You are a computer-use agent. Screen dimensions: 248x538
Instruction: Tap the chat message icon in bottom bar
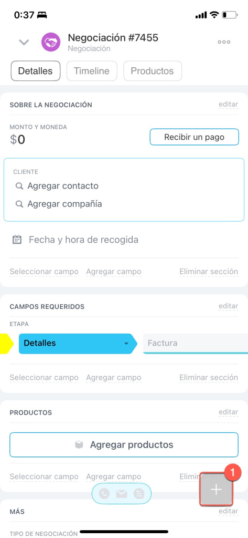[x=139, y=493]
